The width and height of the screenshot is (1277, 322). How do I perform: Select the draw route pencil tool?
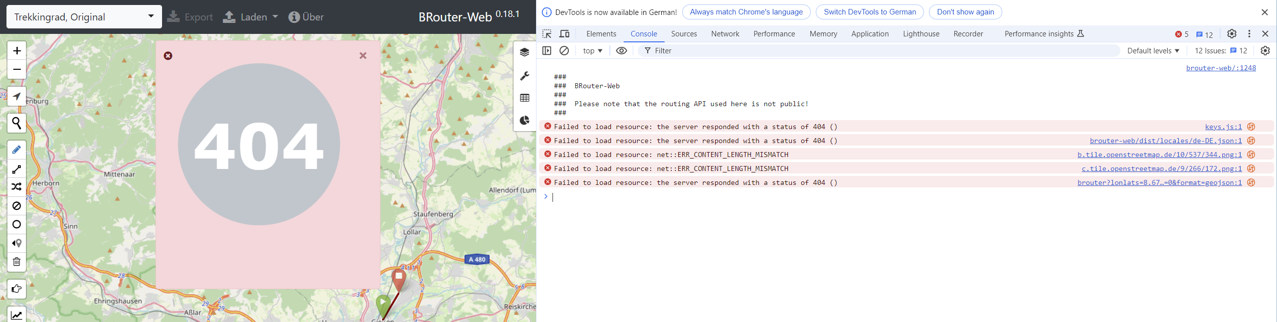[x=16, y=150]
